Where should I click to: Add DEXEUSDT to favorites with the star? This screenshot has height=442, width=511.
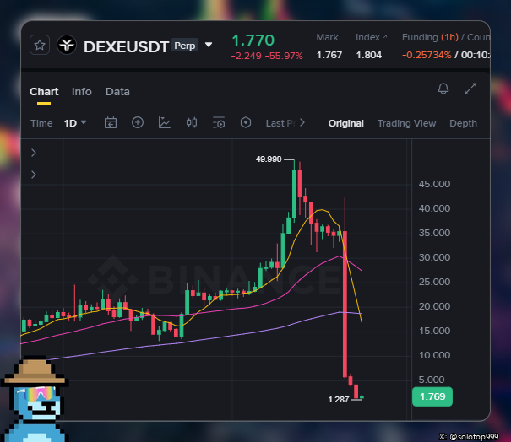coord(40,45)
